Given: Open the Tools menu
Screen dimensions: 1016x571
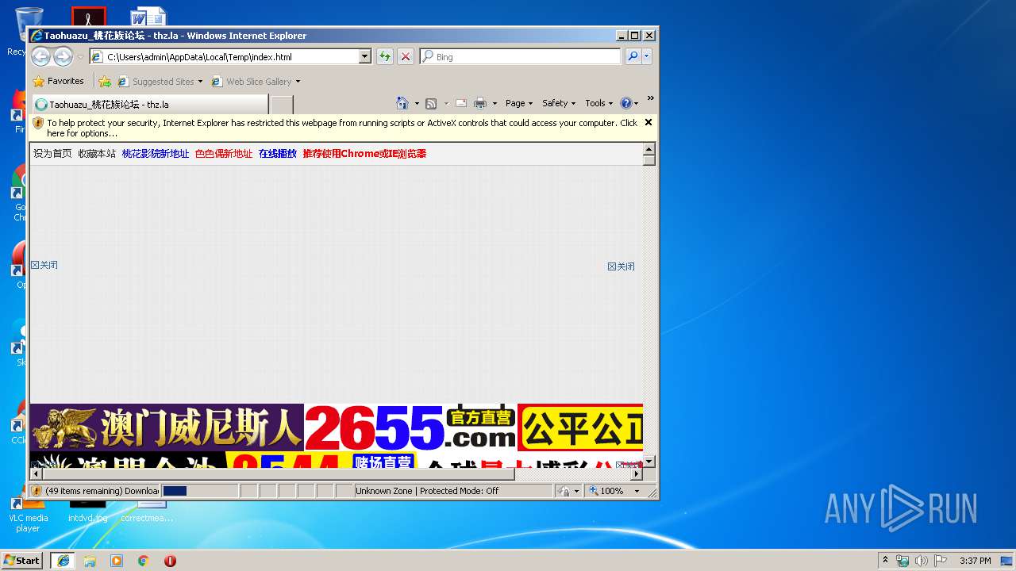Looking at the screenshot, I should [x=599, y=103].
